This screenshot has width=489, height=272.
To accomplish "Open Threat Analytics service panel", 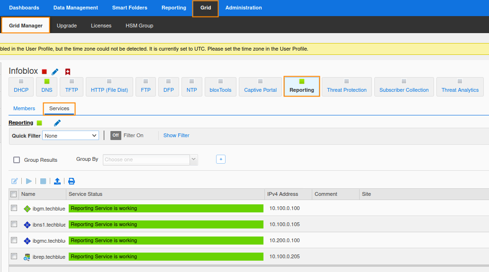I will [x=460, y=87].
